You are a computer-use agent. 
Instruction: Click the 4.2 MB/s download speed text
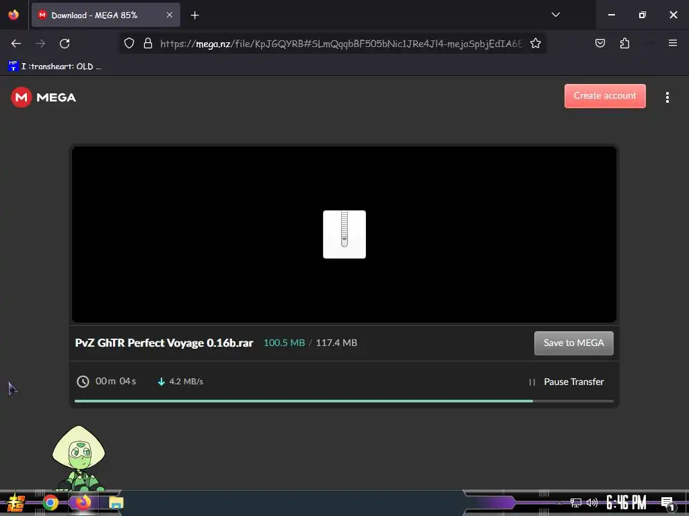(x=186, y=382)
